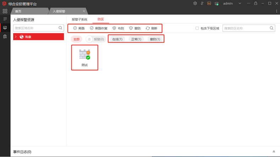The height and width of the screenshot is (157, 280).
Task: Click the 撤防(1) filter pill
Action: coord(155,39)
